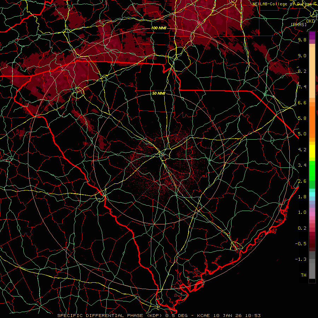The width and height of the screenshot is (318, 318).
Task: Select the -0.5 scale label
Action: tap(301, 243)
